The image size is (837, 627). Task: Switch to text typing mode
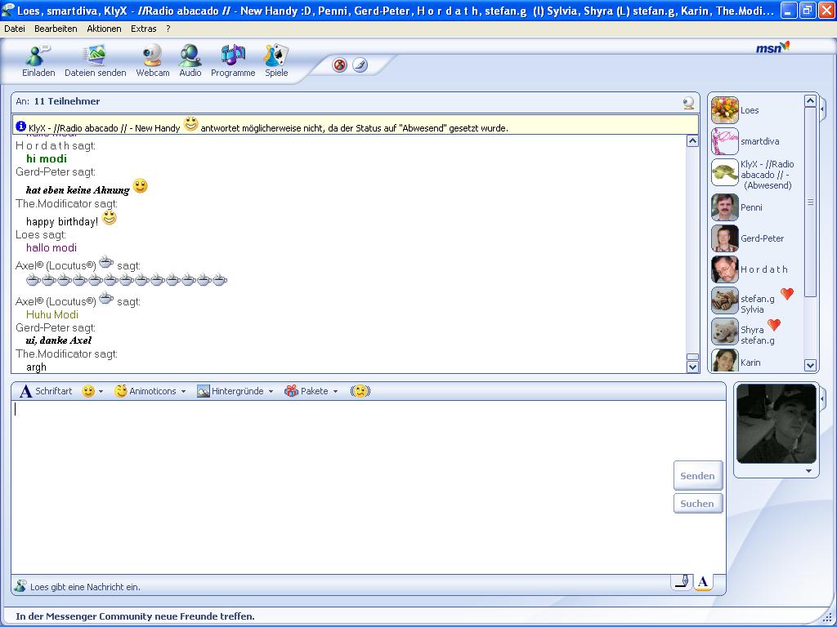(x=702, y=581)
